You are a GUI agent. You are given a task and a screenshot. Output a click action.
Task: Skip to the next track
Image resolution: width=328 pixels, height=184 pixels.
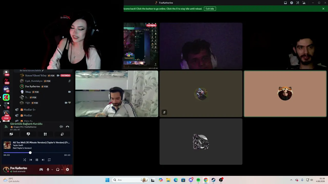[x=43, y=160]
